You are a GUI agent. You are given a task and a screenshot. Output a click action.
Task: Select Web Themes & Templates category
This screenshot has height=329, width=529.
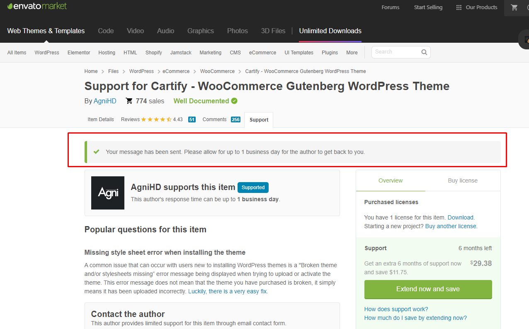click(x=46, y=31)
